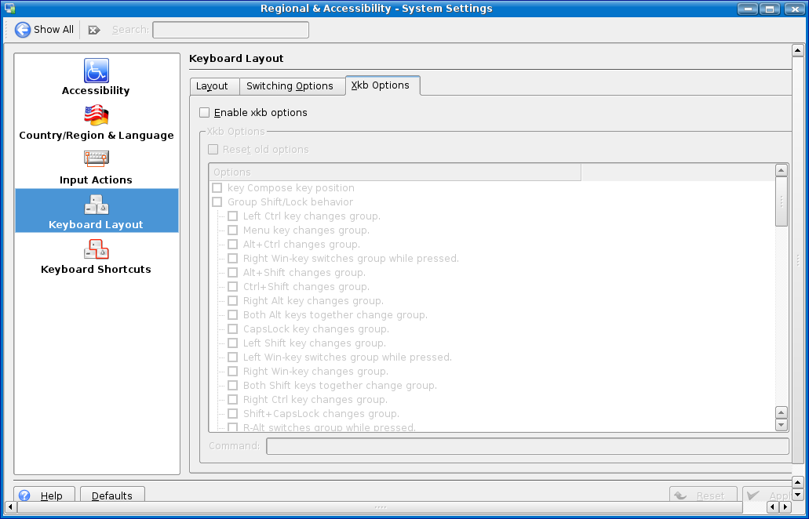Click the window menu icon in title bar

(x=10, y=9)
